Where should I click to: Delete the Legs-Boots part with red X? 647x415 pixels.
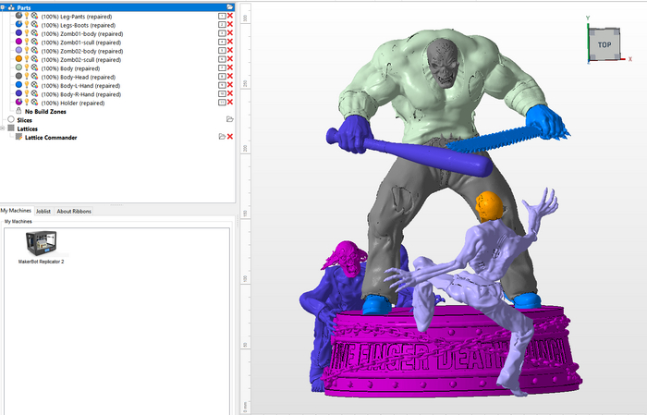[230, 24]
